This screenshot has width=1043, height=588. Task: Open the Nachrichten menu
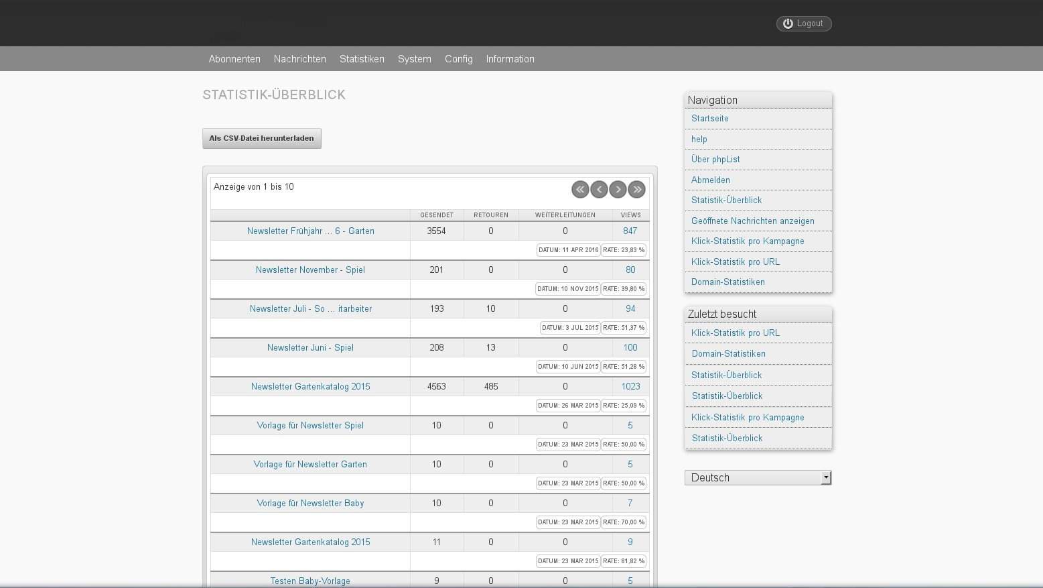coord(299,59)
